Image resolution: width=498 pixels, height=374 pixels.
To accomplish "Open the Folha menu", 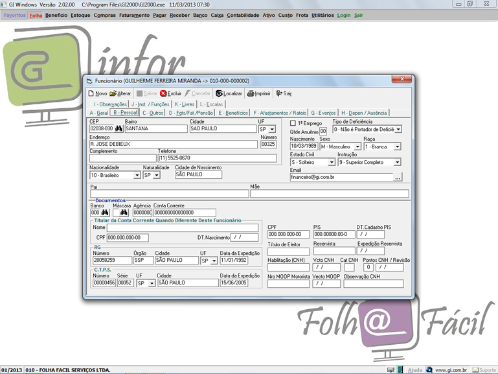I will 36,16.
